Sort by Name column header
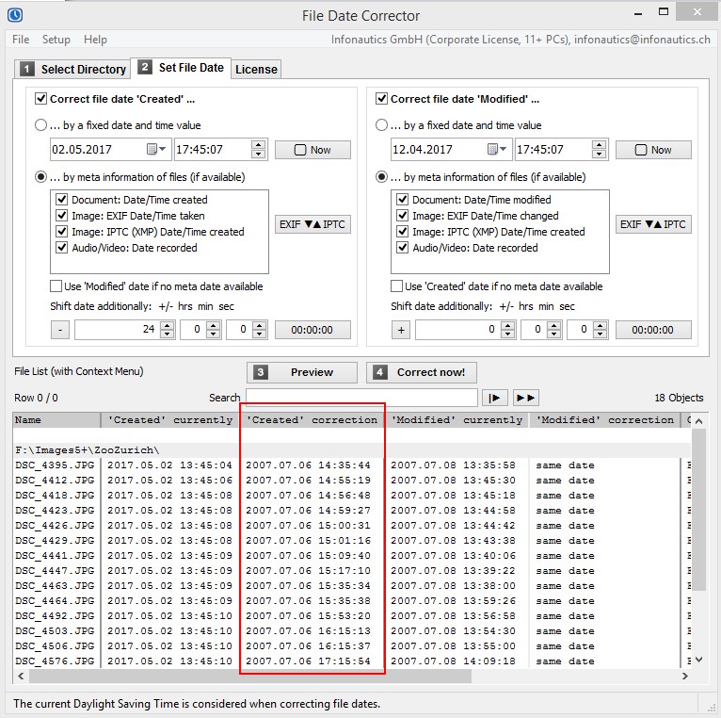The height and width of the screenshot is (718, 721). point(56,419)
